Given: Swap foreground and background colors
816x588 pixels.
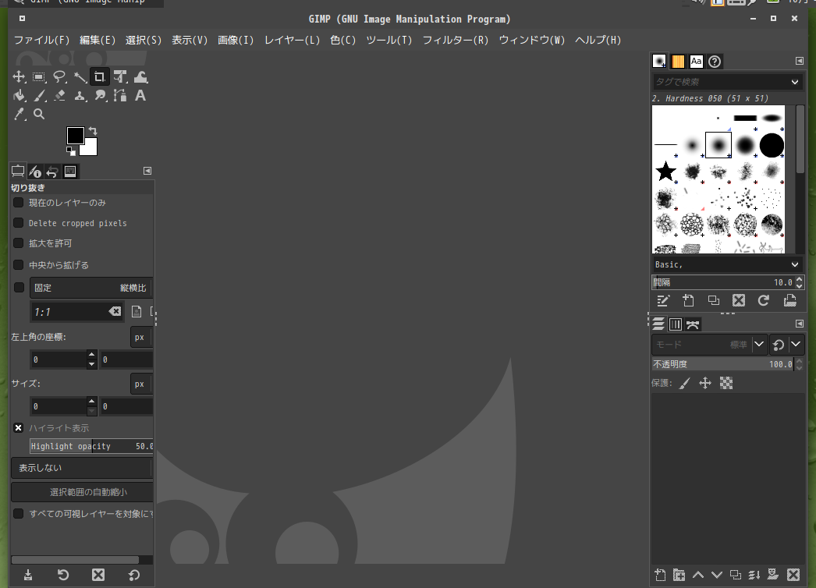Looking at the screenshot, I should pyautogui.click(x=93, y=131).
